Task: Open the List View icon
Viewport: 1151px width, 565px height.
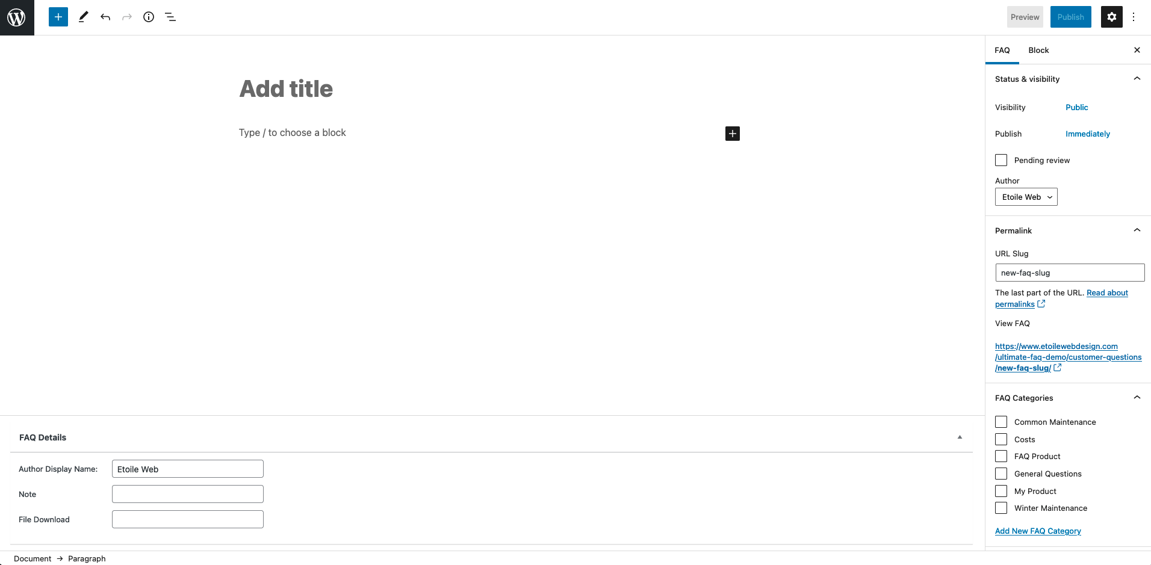Action: tap(170, 17)
